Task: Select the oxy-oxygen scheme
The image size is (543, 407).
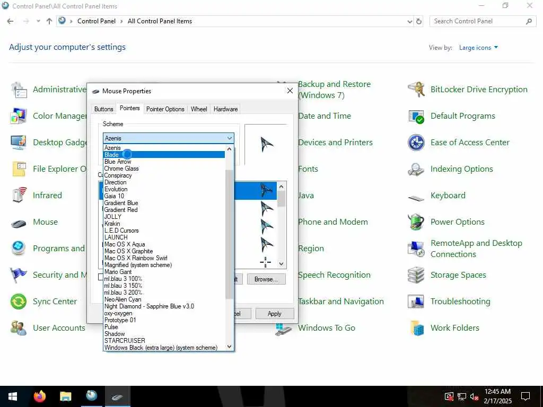Action: coord(164,313)
